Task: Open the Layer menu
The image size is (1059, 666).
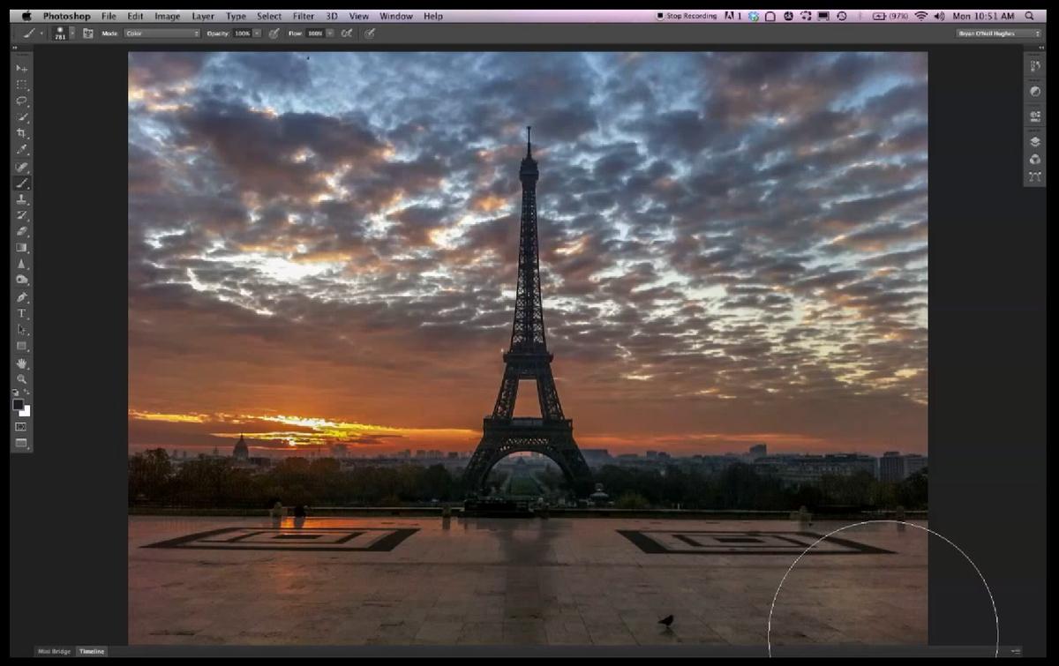Action: [203, 16]
